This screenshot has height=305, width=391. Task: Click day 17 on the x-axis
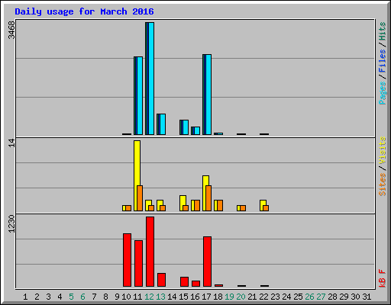coord(206,297)
